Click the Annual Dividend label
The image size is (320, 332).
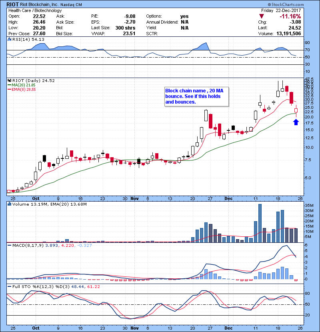[162, 22]
